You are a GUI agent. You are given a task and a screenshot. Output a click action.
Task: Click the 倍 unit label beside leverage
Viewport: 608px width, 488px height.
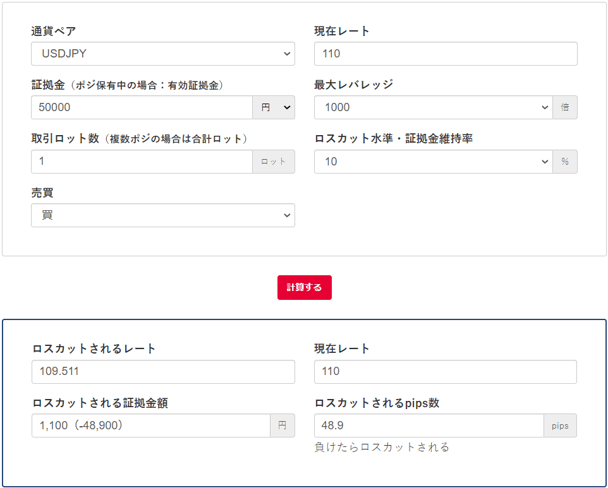tap(564, 107)
